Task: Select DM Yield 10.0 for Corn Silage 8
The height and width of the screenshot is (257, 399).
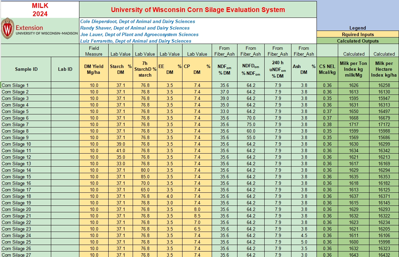Action: click(x=94, y=131)
